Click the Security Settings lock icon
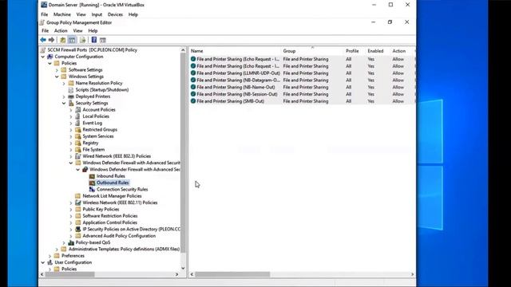 [71, 103]
